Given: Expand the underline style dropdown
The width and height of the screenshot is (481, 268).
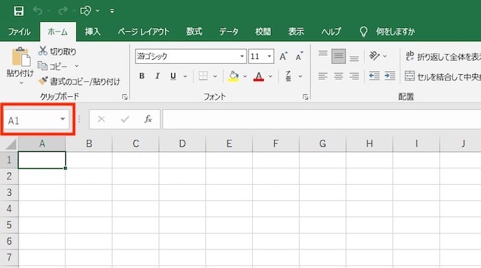Looking at the screenshot, I should coord(185,76).
